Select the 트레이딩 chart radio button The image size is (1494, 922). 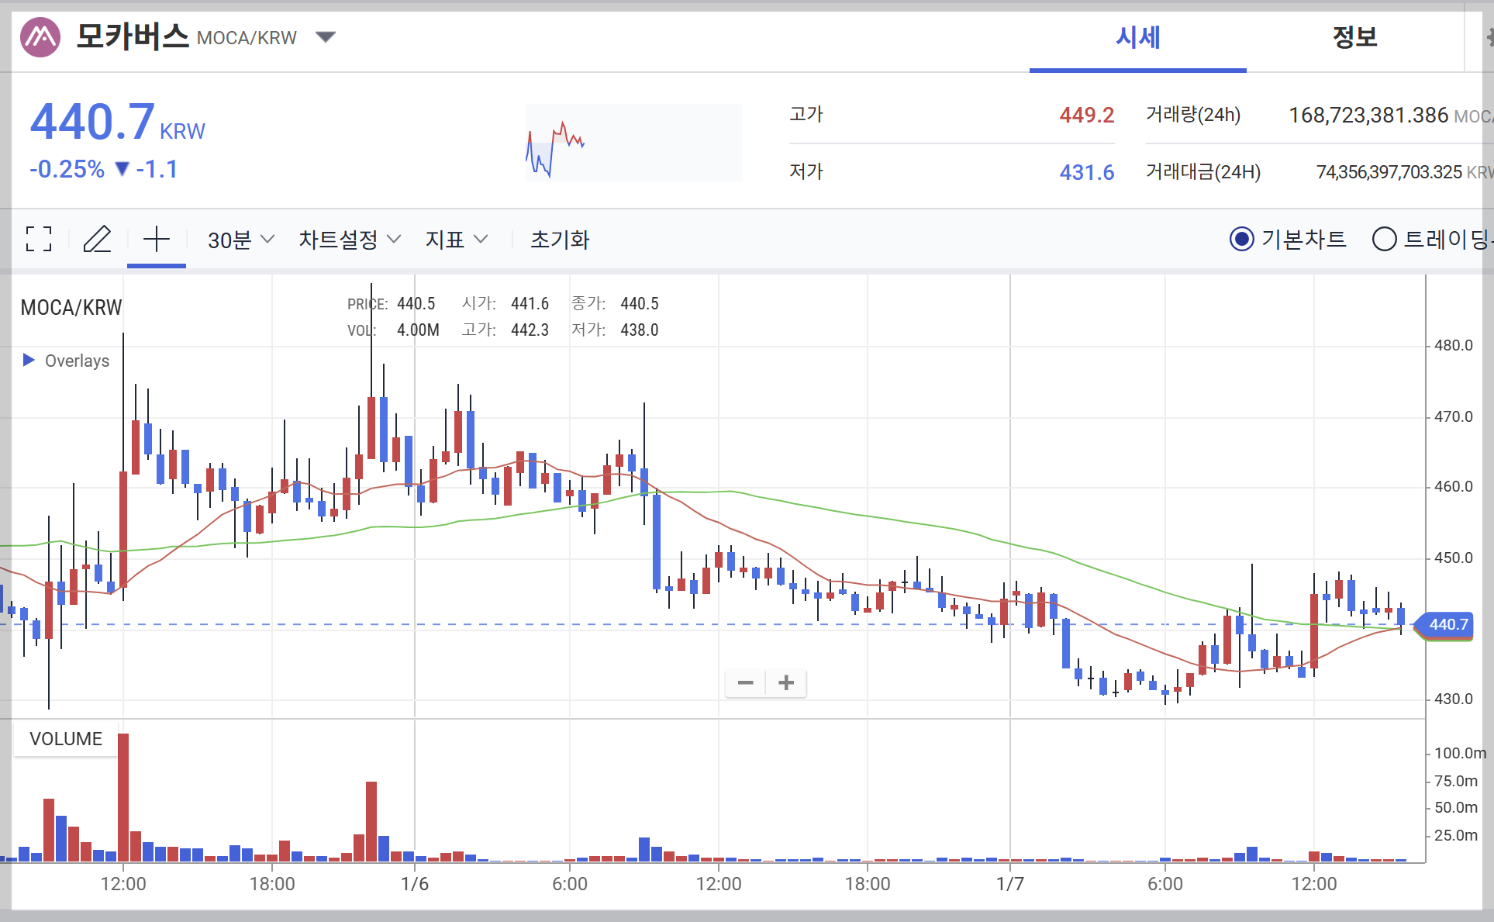coord(1384,239)
